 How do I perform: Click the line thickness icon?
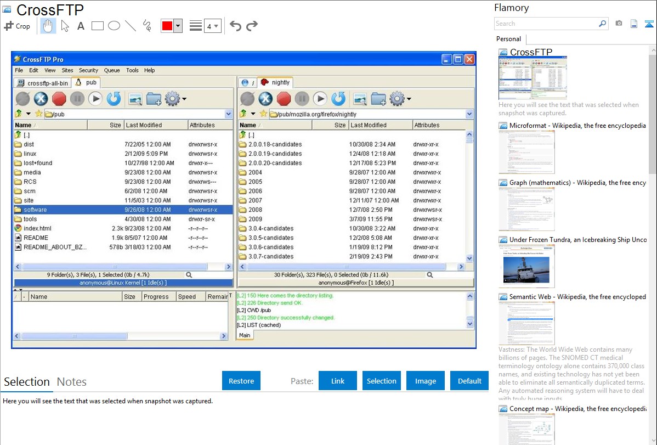click(x=195, y=26)
